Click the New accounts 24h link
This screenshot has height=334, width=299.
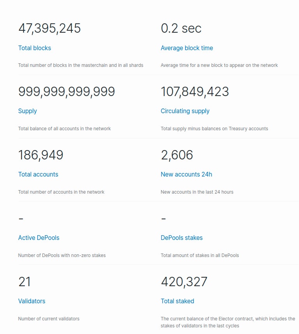point(186,174)
